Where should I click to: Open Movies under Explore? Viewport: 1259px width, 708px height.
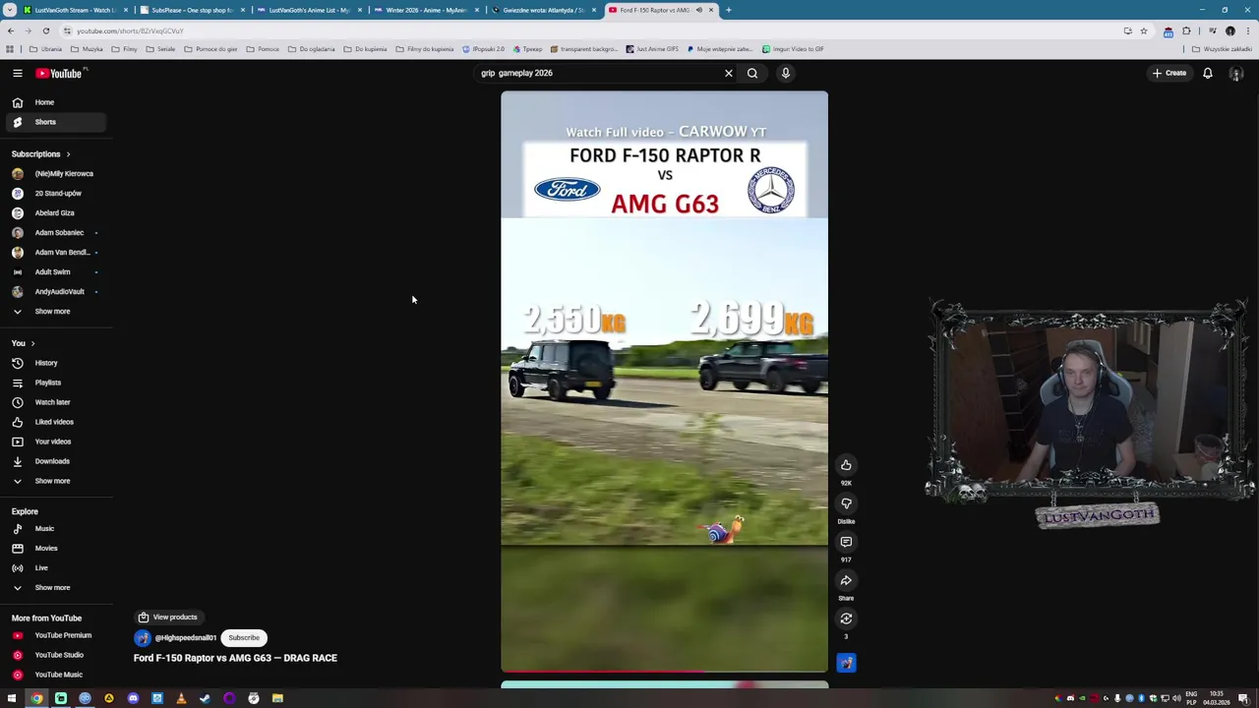click(56, 548)
